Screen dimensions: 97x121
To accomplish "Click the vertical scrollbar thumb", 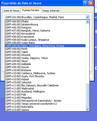I will (x=87, y=95).
